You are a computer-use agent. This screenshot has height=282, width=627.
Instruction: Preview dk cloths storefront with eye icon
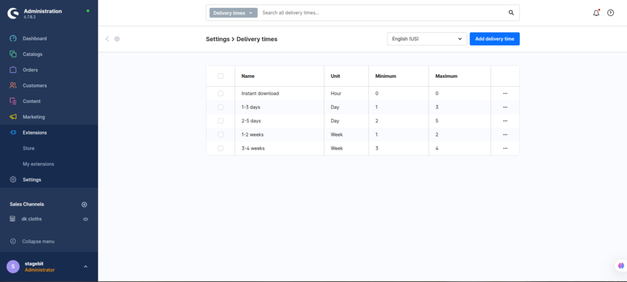click(x=86, y=219)
